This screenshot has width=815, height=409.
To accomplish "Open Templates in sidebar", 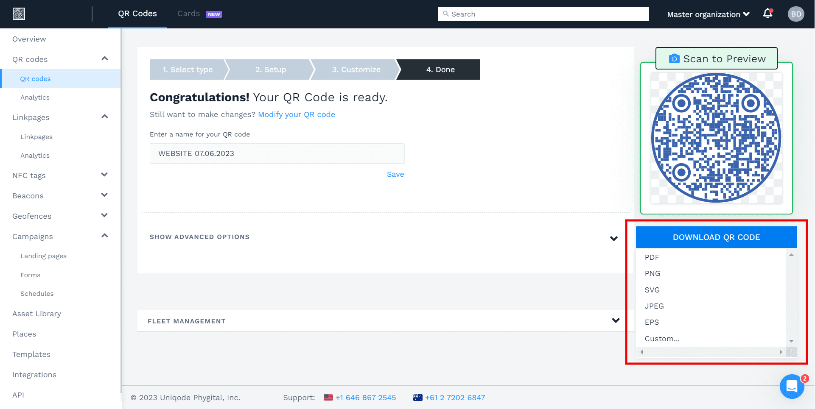I will (31, 354).
